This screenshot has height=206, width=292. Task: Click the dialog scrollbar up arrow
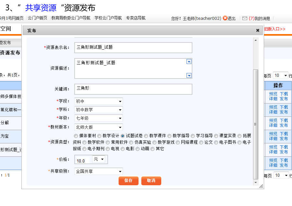[256, 40]
